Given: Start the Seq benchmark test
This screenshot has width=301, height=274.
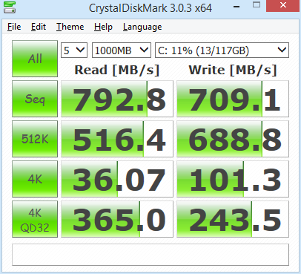Looking at the screenshot, I should (35, 99).
